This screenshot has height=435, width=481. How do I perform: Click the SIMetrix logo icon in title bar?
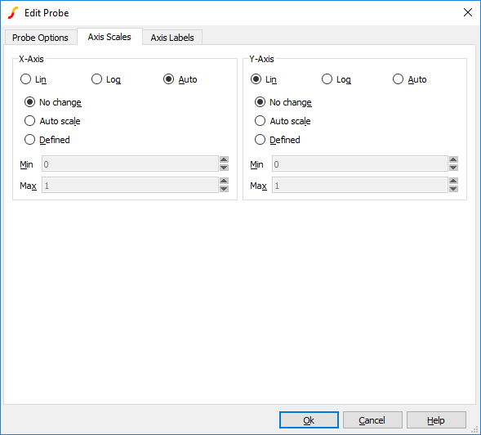[x=13, y=13]
